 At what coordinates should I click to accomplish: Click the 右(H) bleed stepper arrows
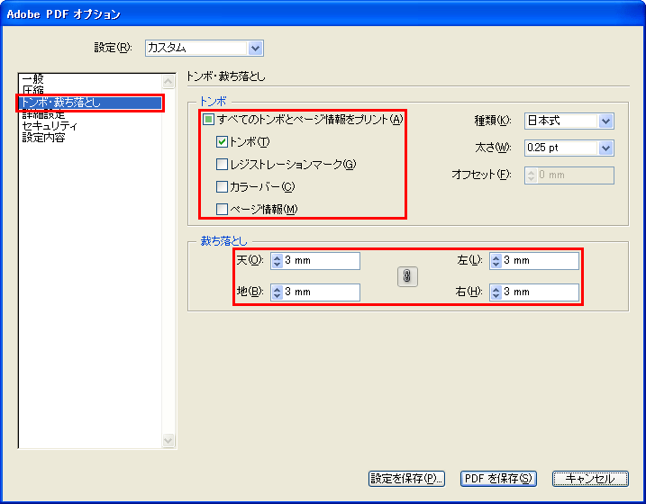pos(496,292)
